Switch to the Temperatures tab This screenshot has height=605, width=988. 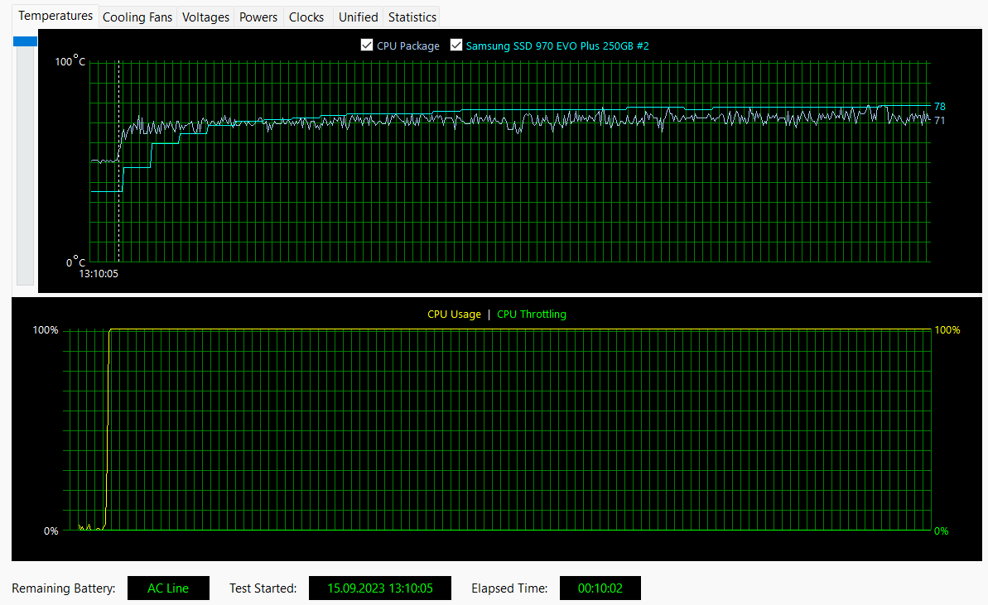55,16
